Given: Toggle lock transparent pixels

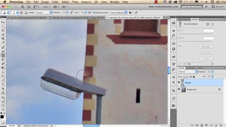Looking at the screenshot, I should click(184, 77).
